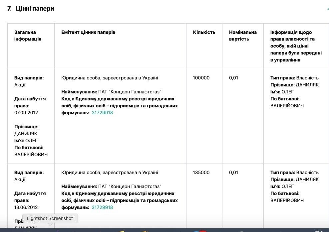This screenshot has width=329, height=232.
Task: Select the "Інформація щодо права власності" column header
Action: (x=296, y=46)
